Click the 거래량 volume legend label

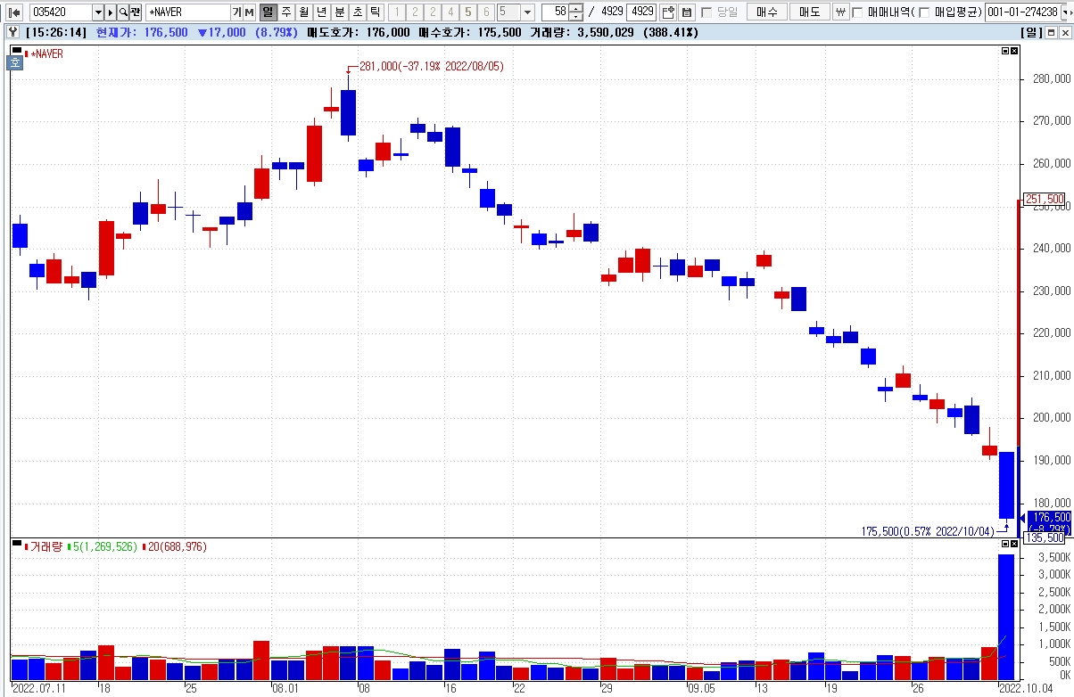[x=46, y=546]
